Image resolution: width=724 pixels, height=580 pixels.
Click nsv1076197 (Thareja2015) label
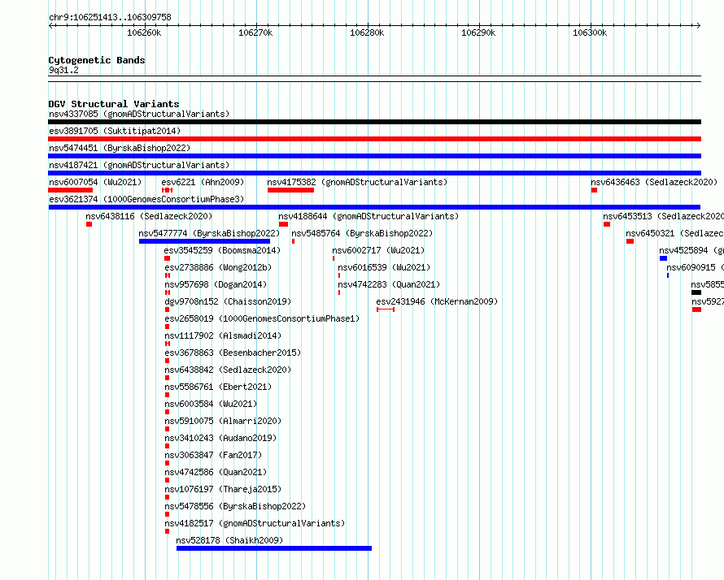[223, 489]
